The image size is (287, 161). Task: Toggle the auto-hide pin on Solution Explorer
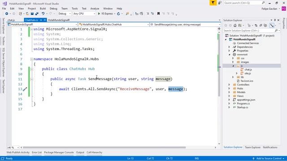pos(275,20)
